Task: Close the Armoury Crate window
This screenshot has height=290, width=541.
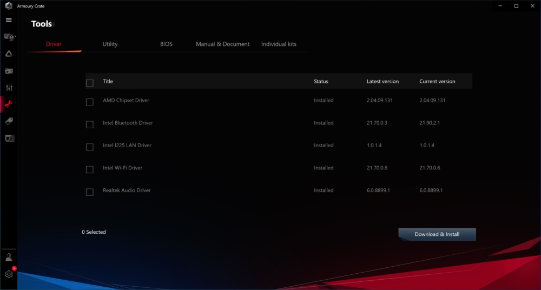Action: coord(532,6)
